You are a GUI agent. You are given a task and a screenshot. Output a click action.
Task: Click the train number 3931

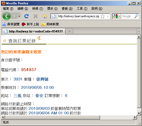point(18,79)
